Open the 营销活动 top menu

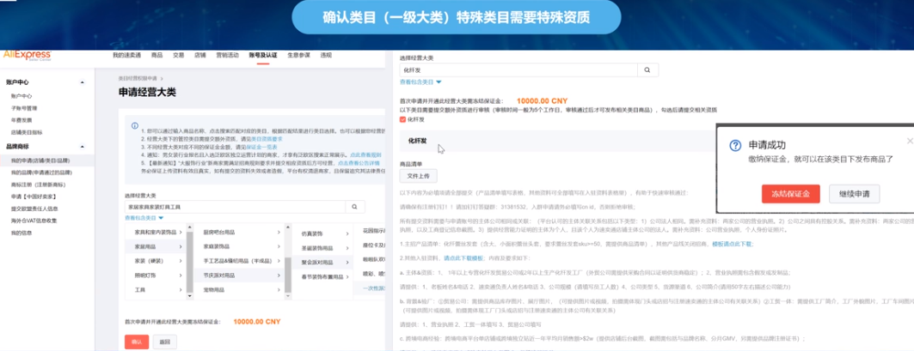click(227, 55)
